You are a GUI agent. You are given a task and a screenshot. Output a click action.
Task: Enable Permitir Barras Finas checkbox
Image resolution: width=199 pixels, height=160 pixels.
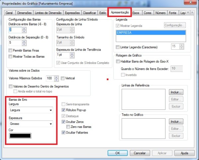coord(10,51)
